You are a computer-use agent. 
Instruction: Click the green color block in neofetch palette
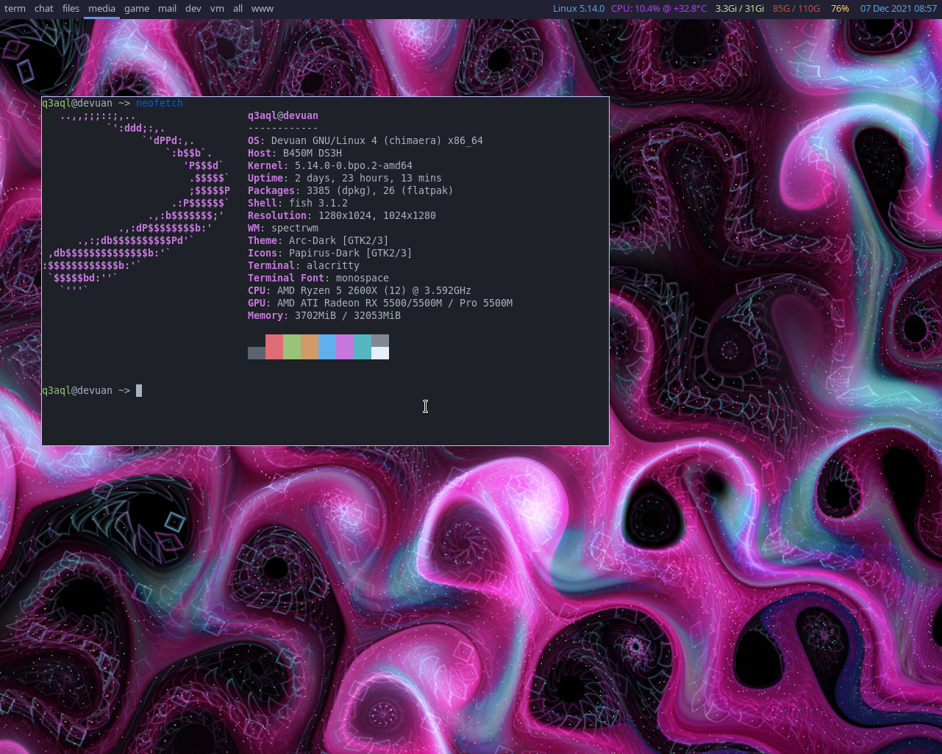[292, 347]
